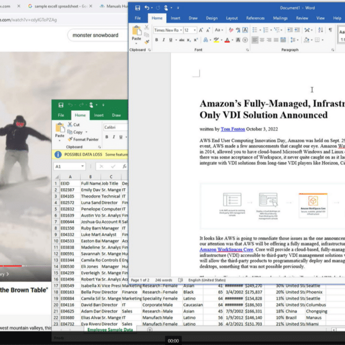Open Word Insert tab
Viewport: 345px width, 345px height.
click(175, 18)
